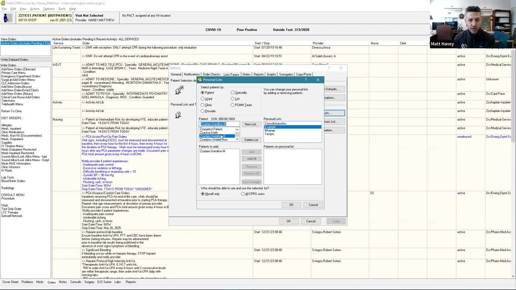Screen dimensions: 516x290
Task: Switch to Consults tab at bottom
Action: click(x=76, y=282)
